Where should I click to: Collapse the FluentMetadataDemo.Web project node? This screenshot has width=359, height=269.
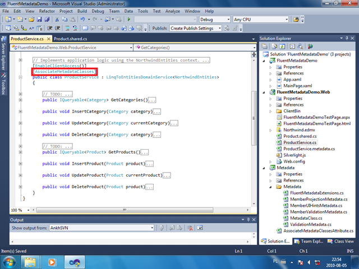coord(264,92)
